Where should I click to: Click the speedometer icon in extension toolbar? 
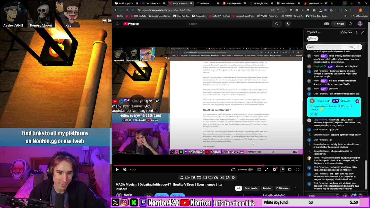[216, 178]
